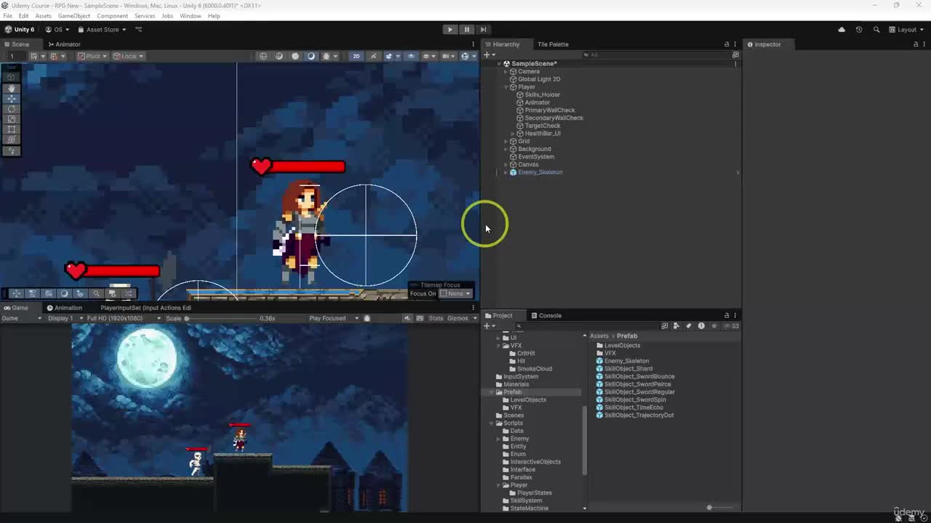Open Enemy_Skeleton prefab mode arrow

pyautogui.click(x=737, y=173)
